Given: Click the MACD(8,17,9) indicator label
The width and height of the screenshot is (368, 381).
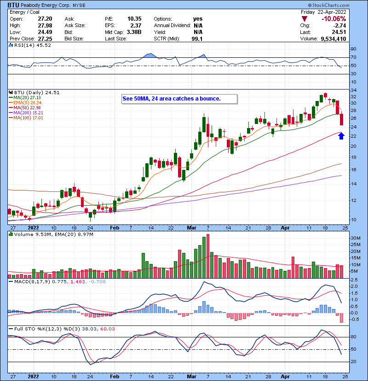Looking at the screenshot, I should click(x=32, y=282).
